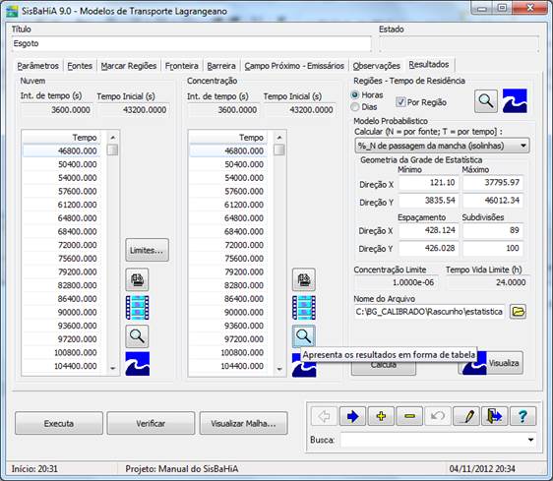This screenshot has height=481, width=553.
Task: Switch to the Fontes tab
Action: click(x=80, y=66)
